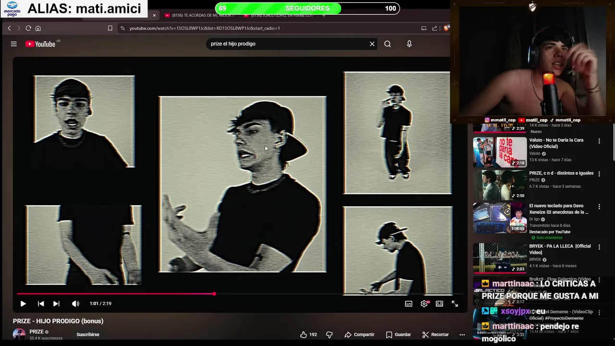Open 'El nuevo teclado para Davo Xeneize' title
Image resolution: width=615 pixels, height=346 pixels.
(559, 209)
